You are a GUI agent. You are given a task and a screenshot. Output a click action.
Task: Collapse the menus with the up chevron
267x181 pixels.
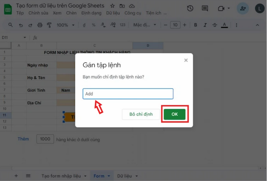[257, 25]
